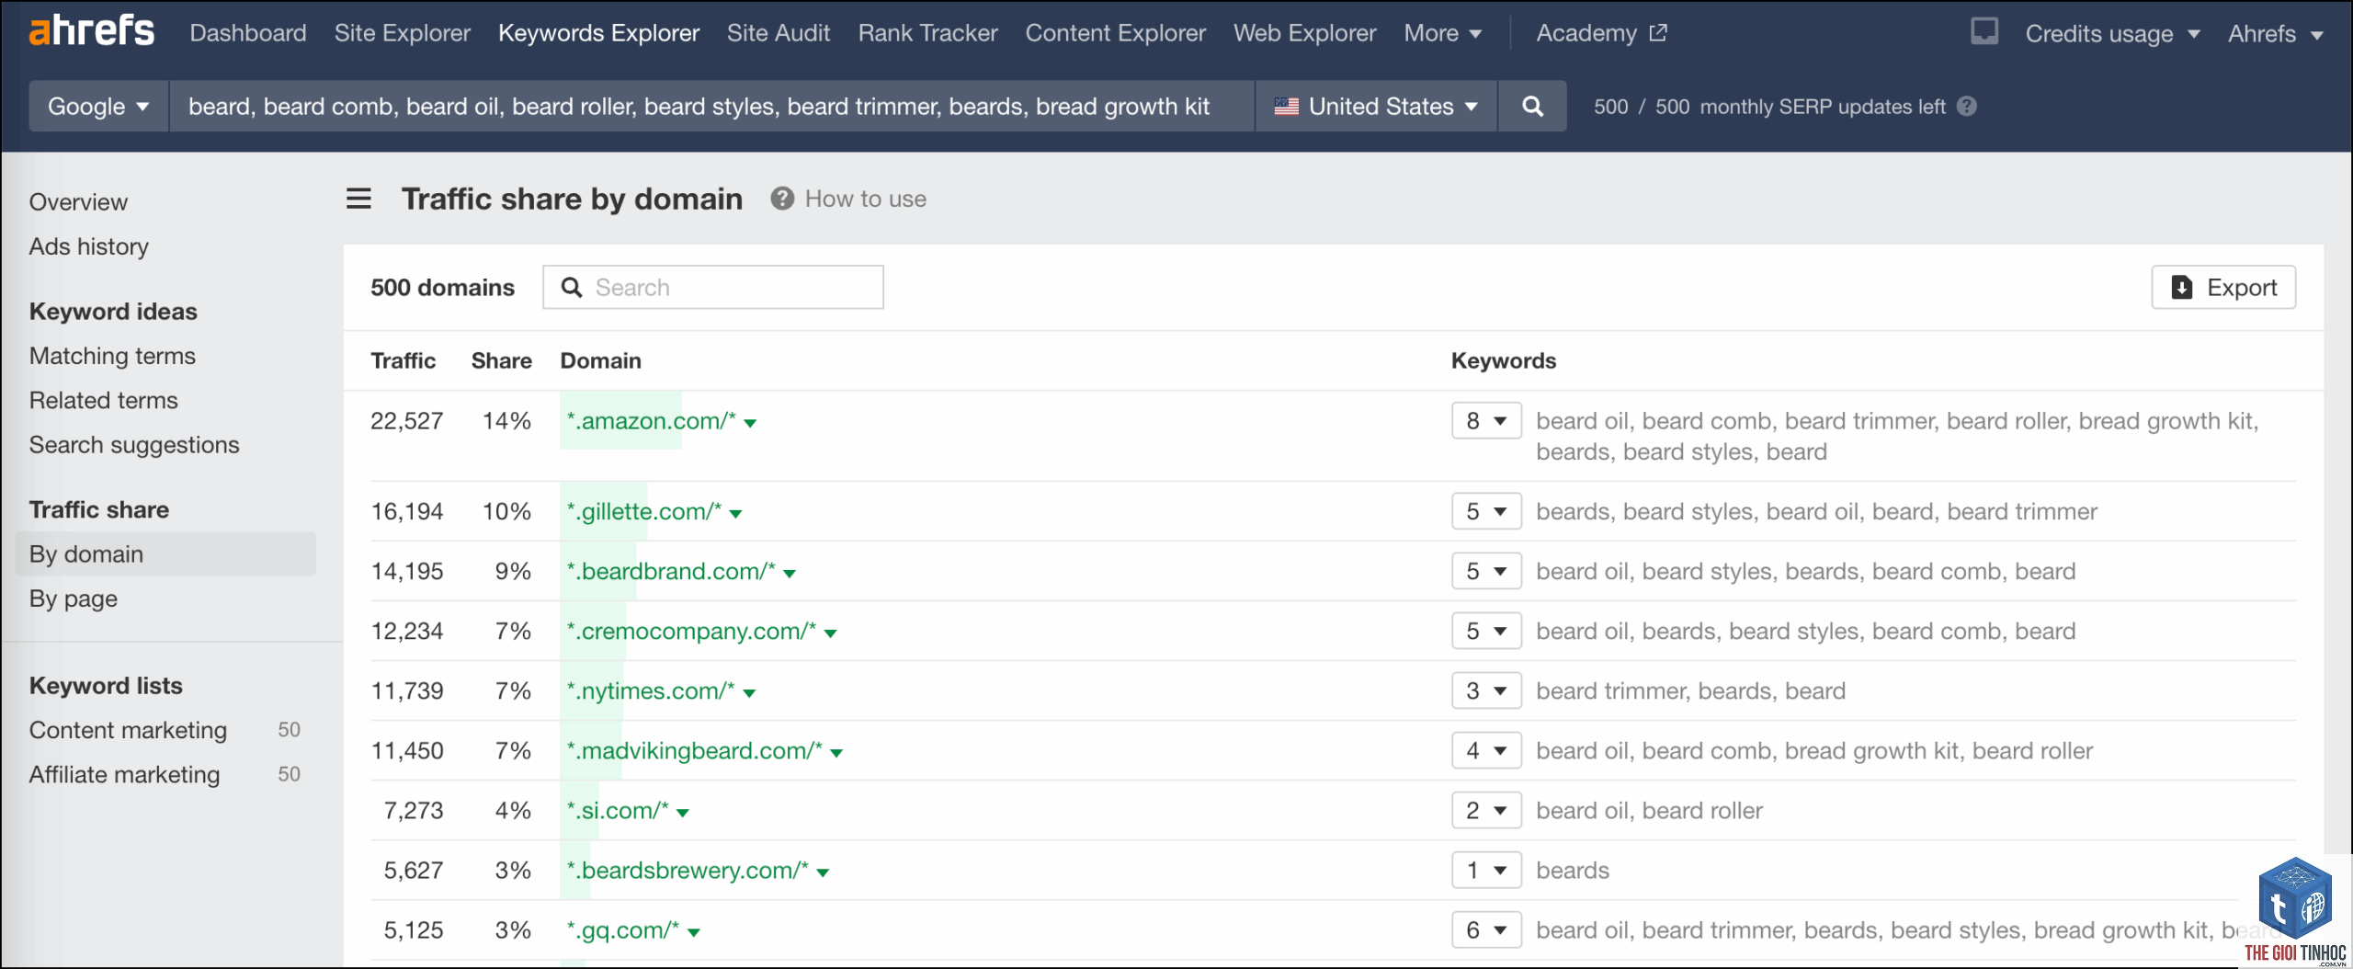Click the domain search magnifier icon
The height and width of the screenshot is (969, 2353).
572,288
